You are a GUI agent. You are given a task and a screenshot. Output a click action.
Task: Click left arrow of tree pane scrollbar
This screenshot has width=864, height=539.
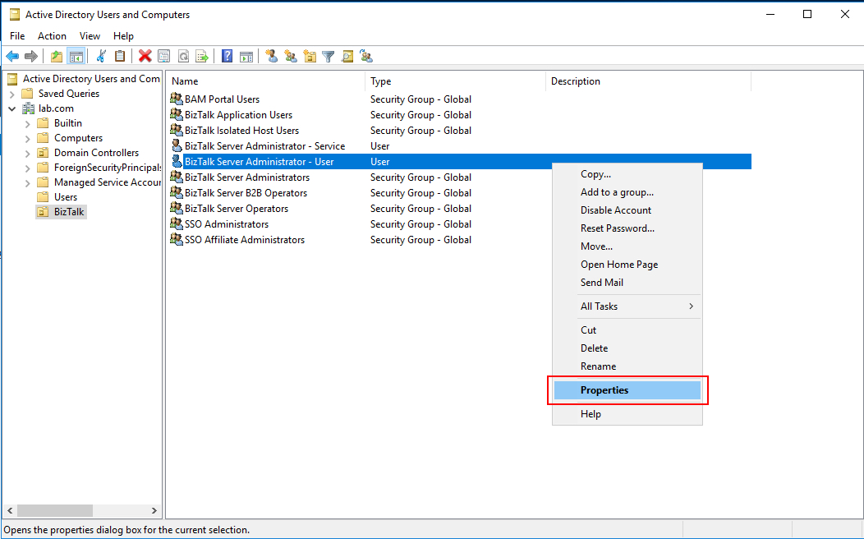10,511
